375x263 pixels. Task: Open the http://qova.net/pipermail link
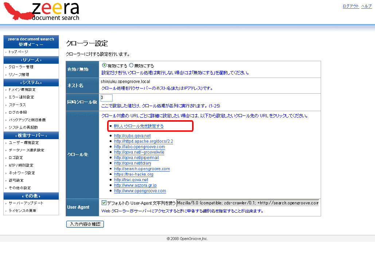(136, 158)
